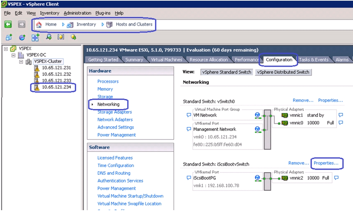Click the Home house icon

tap(39, 24)
